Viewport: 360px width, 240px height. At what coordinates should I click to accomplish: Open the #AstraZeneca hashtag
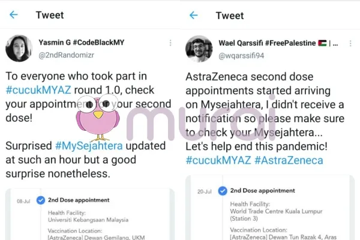pyautogui.click(x=290, y=160)
